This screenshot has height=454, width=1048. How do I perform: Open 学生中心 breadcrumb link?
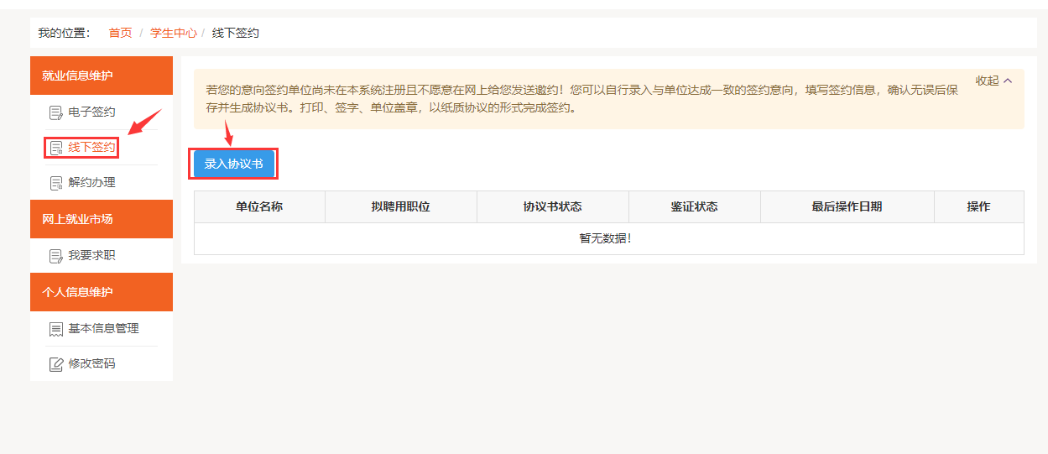point(173,33)
